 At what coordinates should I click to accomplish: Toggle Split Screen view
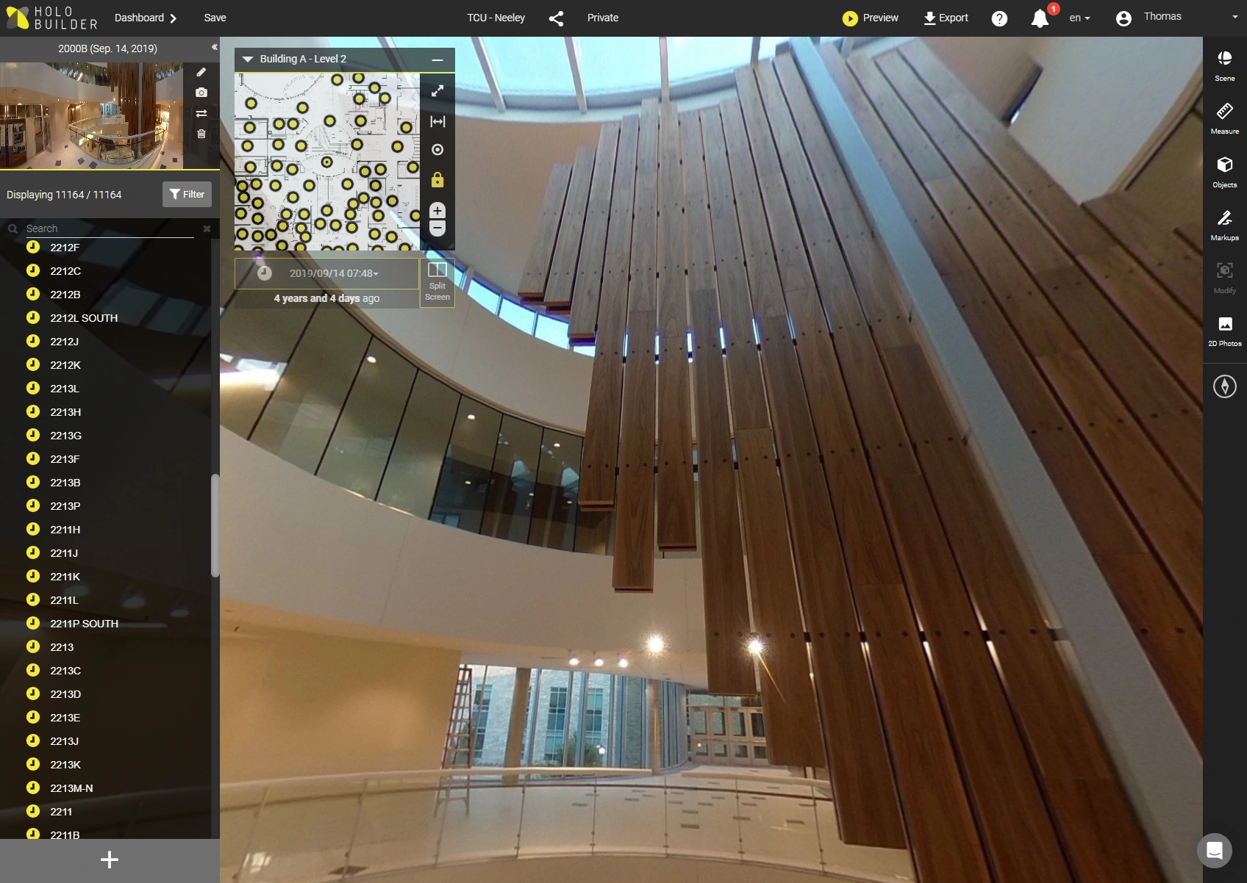(437, 282)
